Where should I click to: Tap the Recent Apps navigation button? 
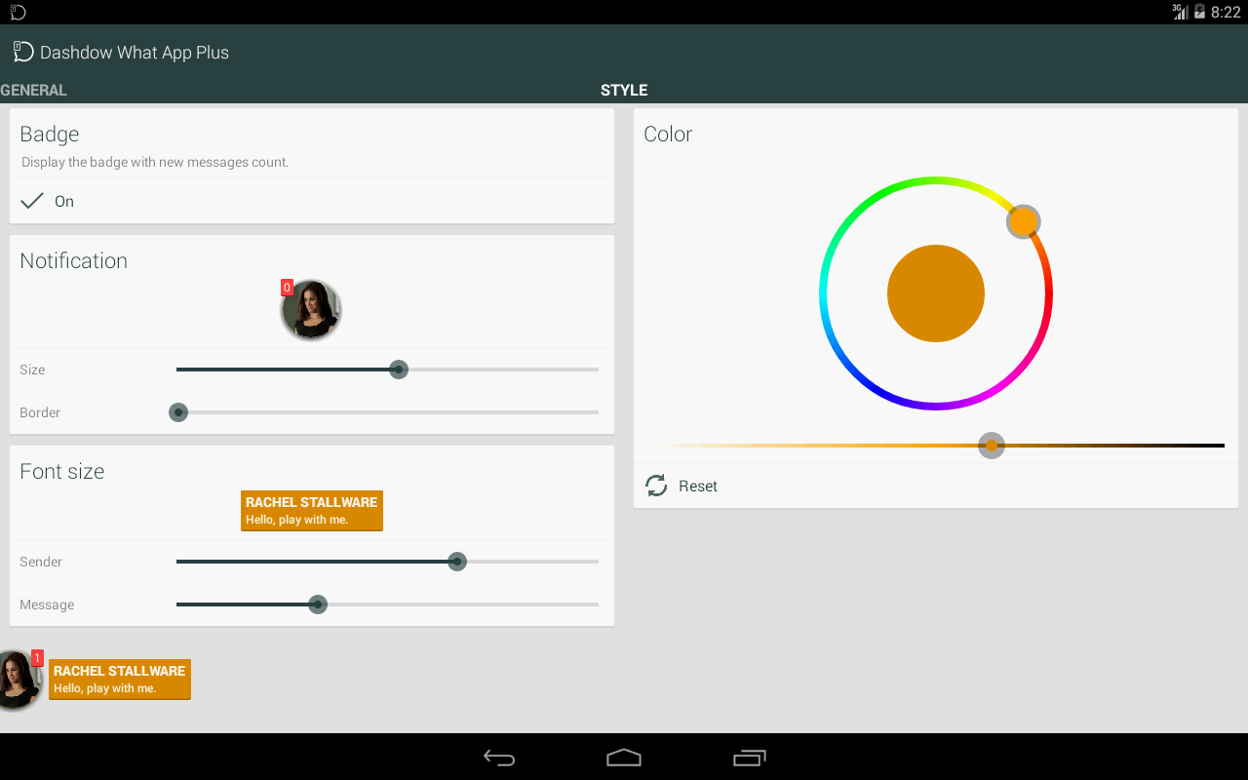tap(749, 758)
